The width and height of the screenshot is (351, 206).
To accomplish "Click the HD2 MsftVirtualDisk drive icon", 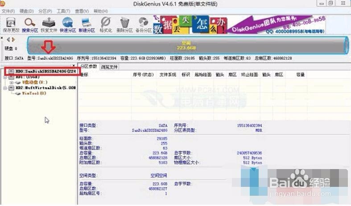I will click(x=11, y=88).
